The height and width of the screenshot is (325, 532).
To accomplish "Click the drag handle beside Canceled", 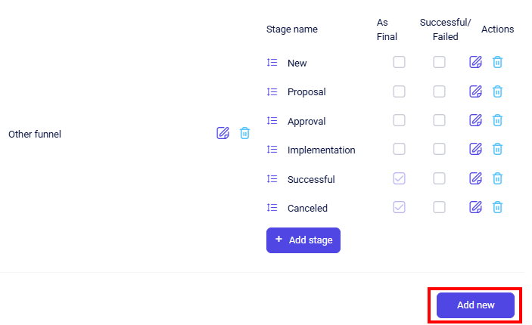I will [272, 208].
